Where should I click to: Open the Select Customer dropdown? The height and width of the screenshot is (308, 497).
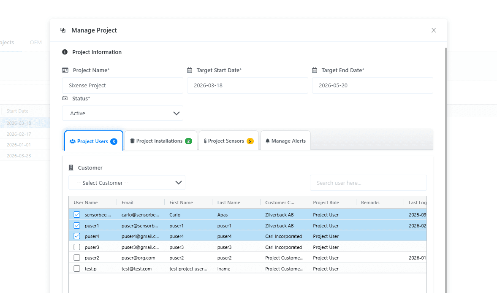[127, 183]
